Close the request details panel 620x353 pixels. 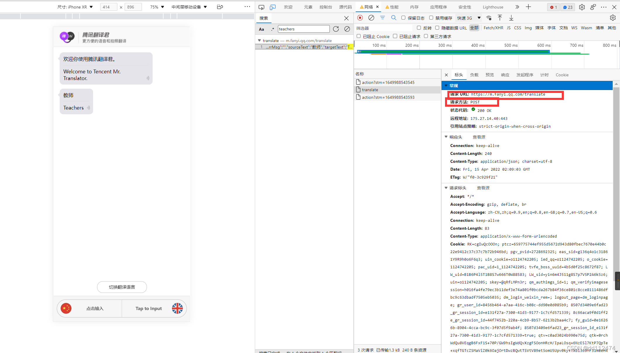pyautogui.click(x=446, y=75)
